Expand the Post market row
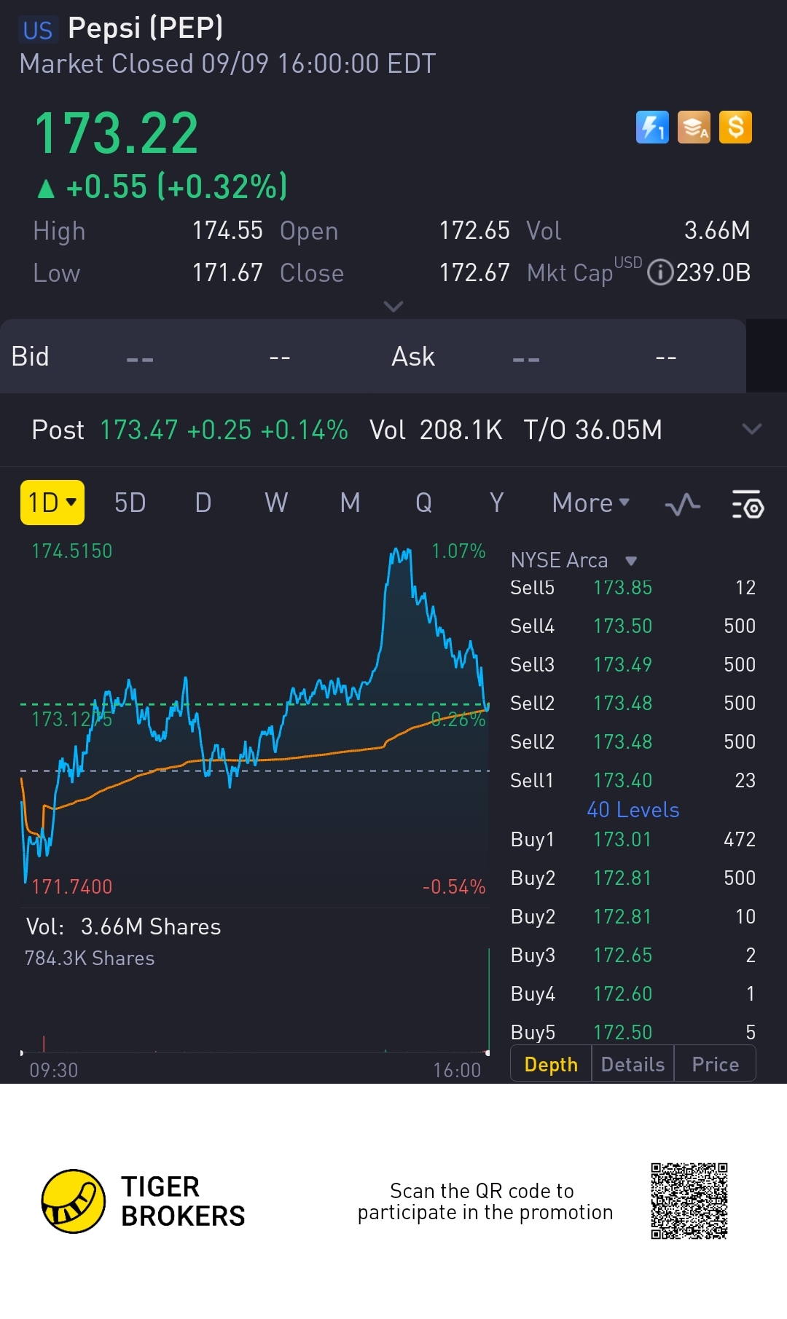The image size is (787, 1319). coord(751,429)
